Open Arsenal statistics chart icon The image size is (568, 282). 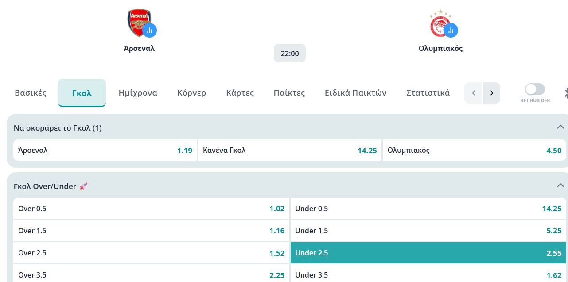150,31
